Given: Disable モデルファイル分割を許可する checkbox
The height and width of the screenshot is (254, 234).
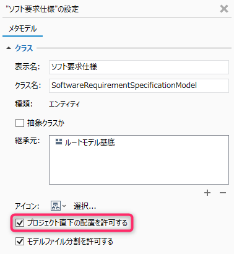Looking at the screenshot, I should tap(20, 241).
